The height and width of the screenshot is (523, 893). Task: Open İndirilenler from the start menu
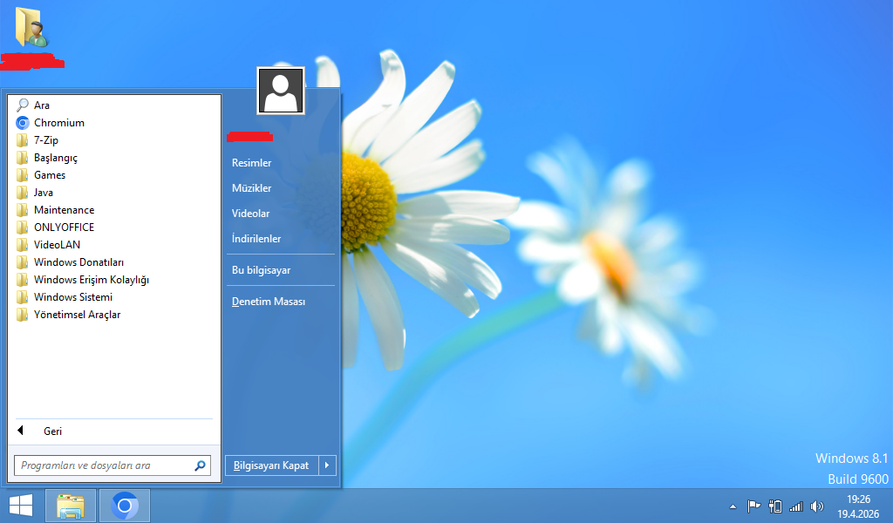tap(256, 239)
